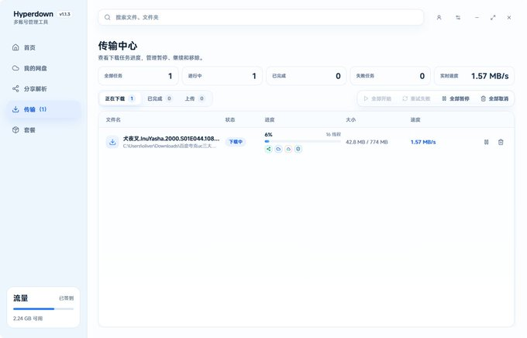The height and width of the screenshot is (338, 527).
Task: Click the magnifier icon in search bar
Action: (x=107, y=17)
